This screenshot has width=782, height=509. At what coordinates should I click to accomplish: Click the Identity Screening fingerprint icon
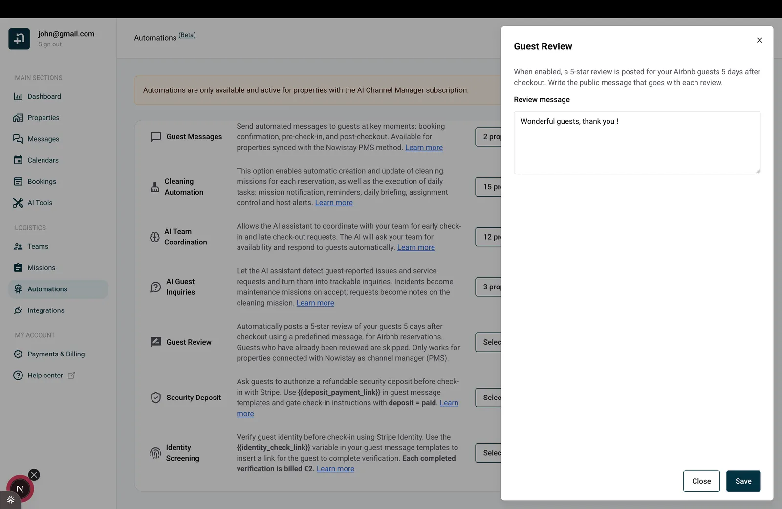[x=155, y=453]
